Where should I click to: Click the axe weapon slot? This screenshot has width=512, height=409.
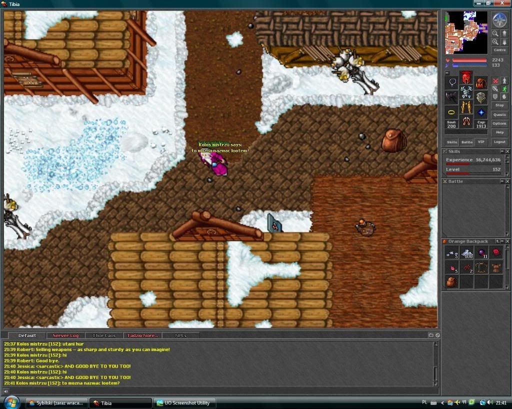click(451, 97)
